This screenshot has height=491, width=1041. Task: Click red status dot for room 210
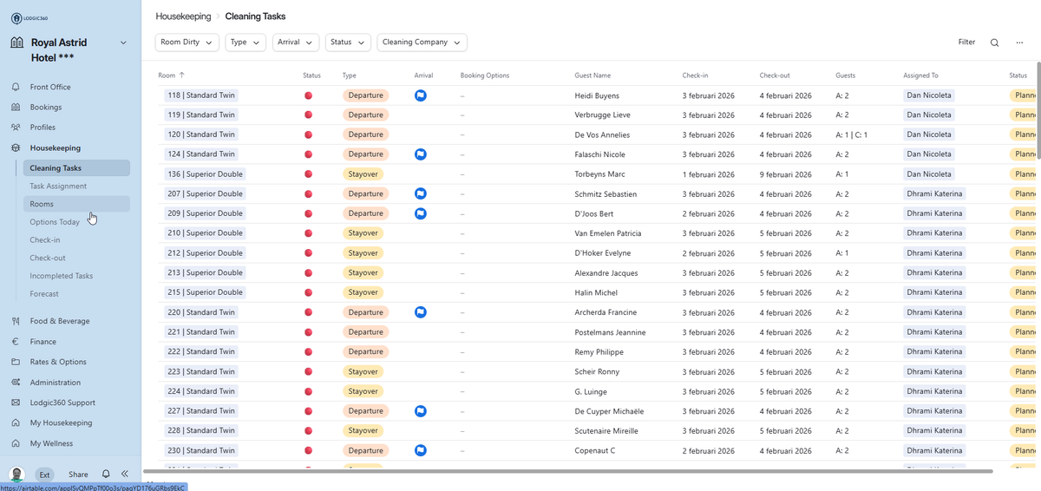(x=308, y=233)
